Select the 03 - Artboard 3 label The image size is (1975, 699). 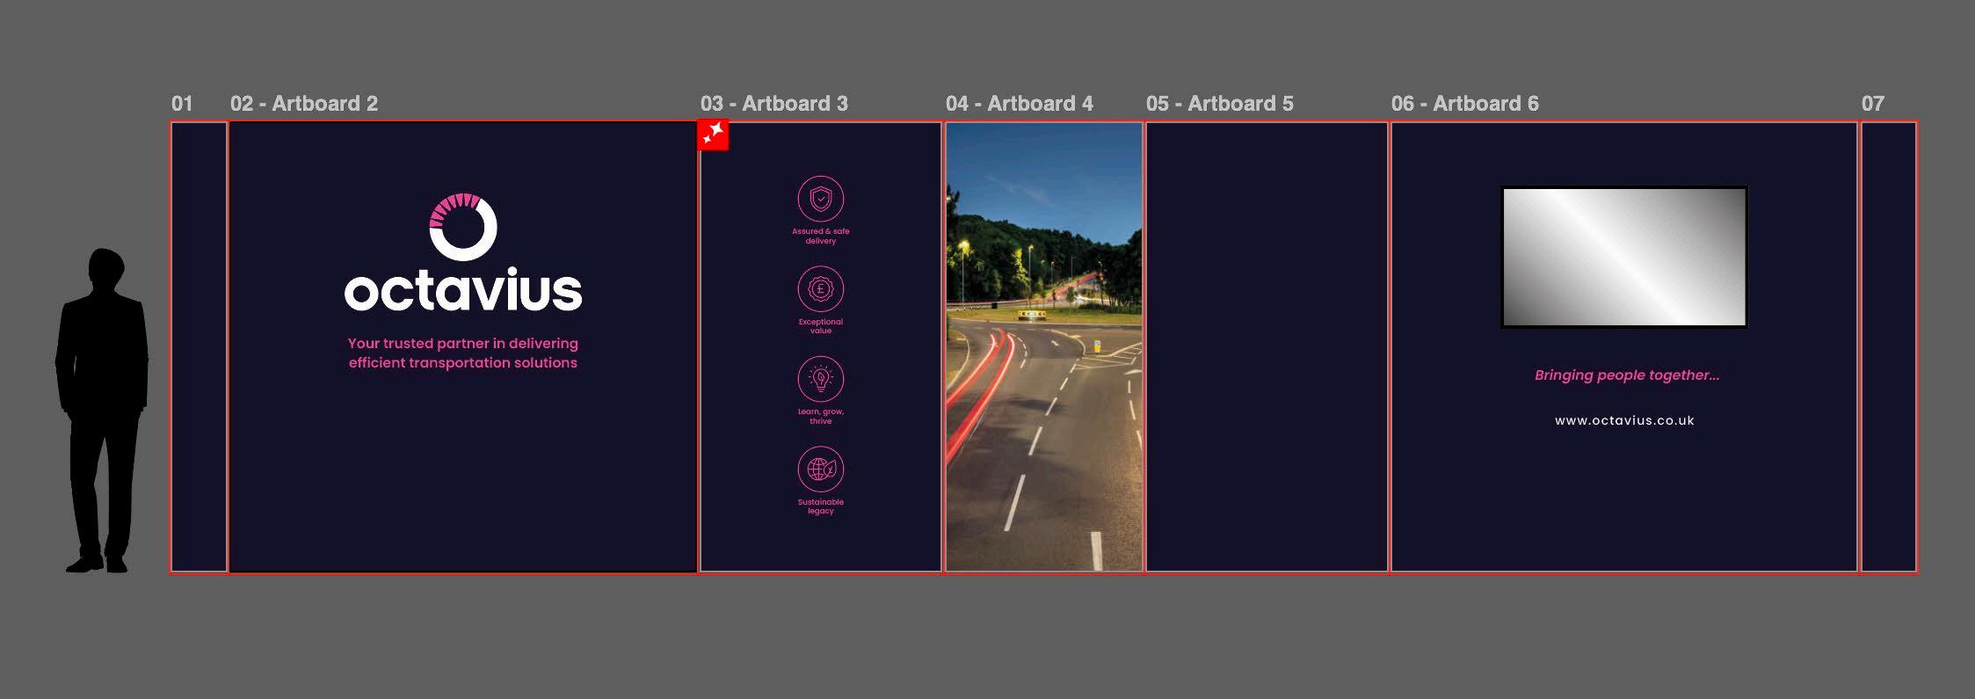tap(774, 104)
